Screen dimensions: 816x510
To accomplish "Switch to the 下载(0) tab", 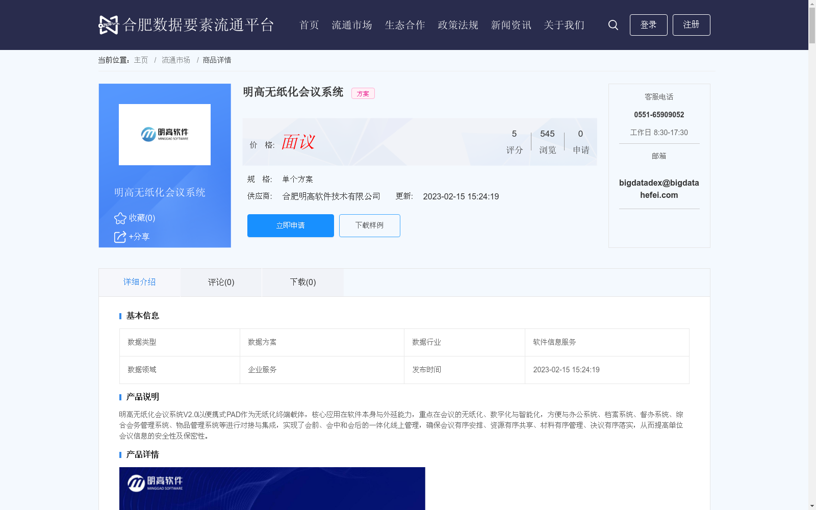I will click(302, 282).
